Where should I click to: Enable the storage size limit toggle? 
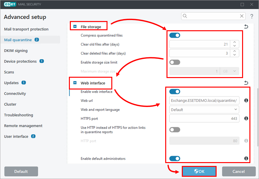point(174,62)
